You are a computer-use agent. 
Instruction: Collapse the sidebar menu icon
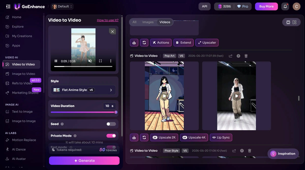coord(8,7)
